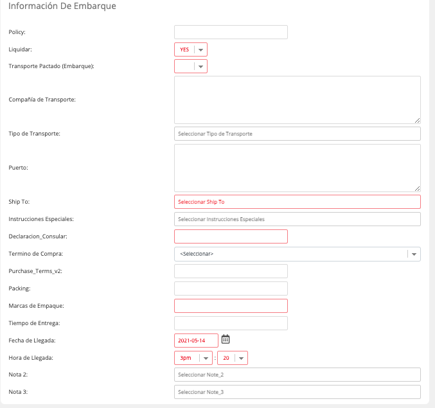Open the Transporte Pactado (Embarque) dropdown
The height and width of the screenshot is (408, 435).
pyautogui.click(x=191, y=66)
